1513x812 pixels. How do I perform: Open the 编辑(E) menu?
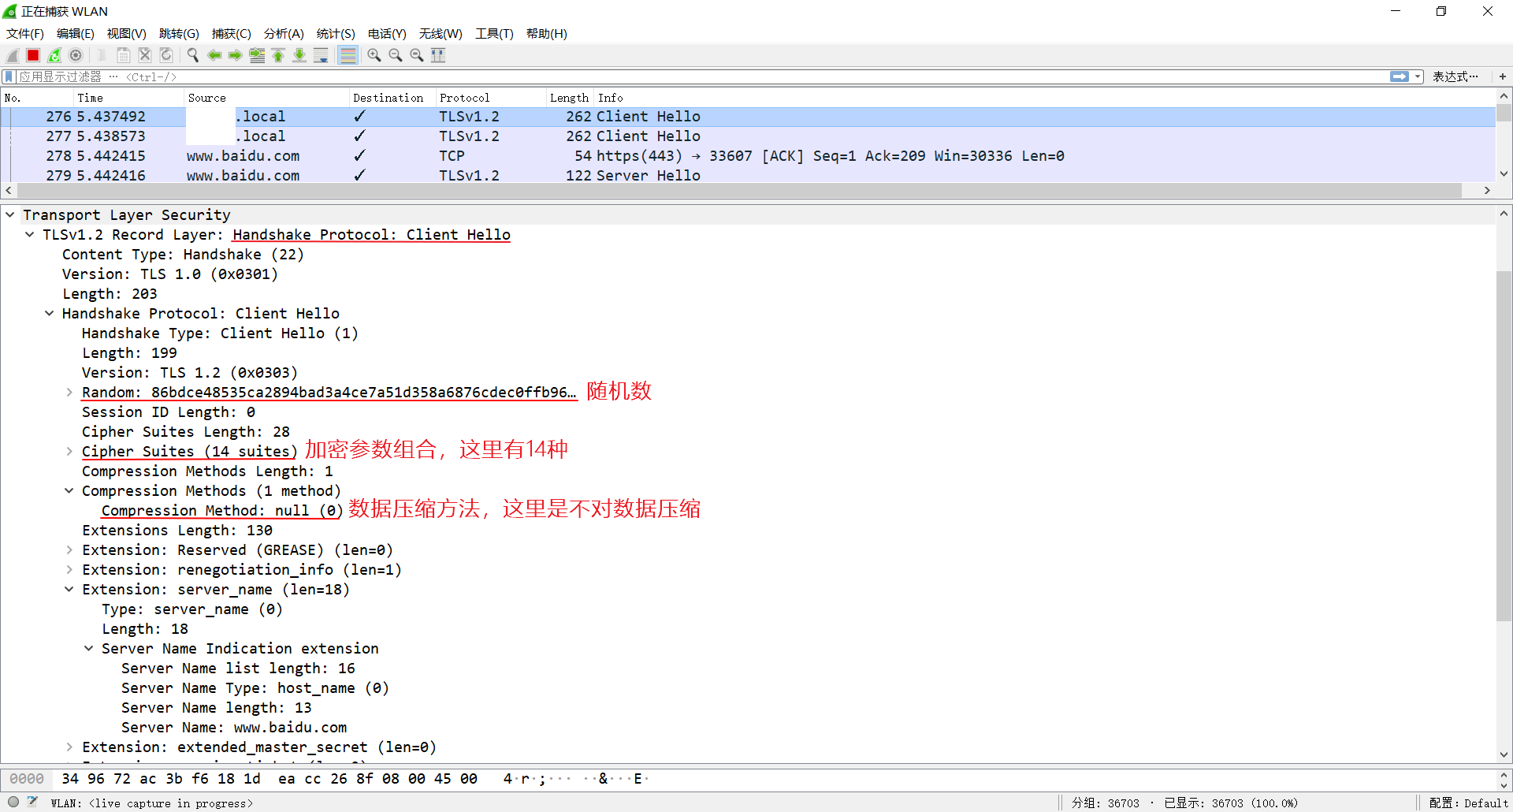click(x=76, y=34)
